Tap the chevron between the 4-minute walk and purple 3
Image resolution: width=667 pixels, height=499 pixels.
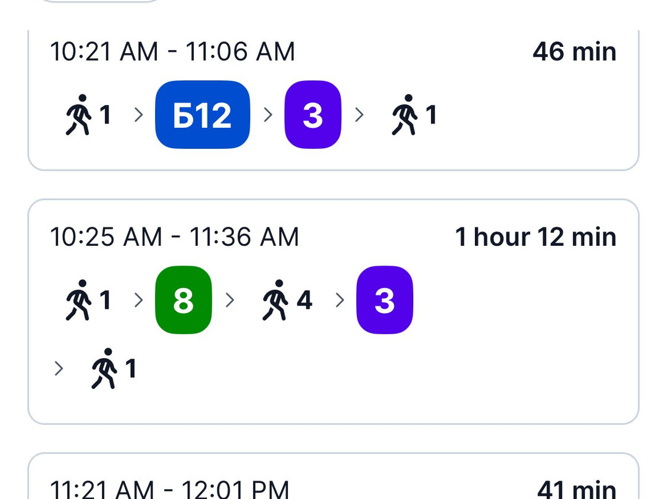point(340,300)
